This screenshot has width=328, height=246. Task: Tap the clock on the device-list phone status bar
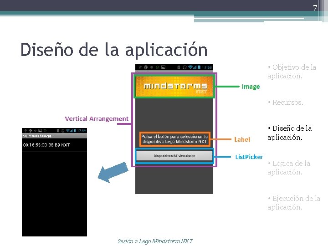pos(82,131)
